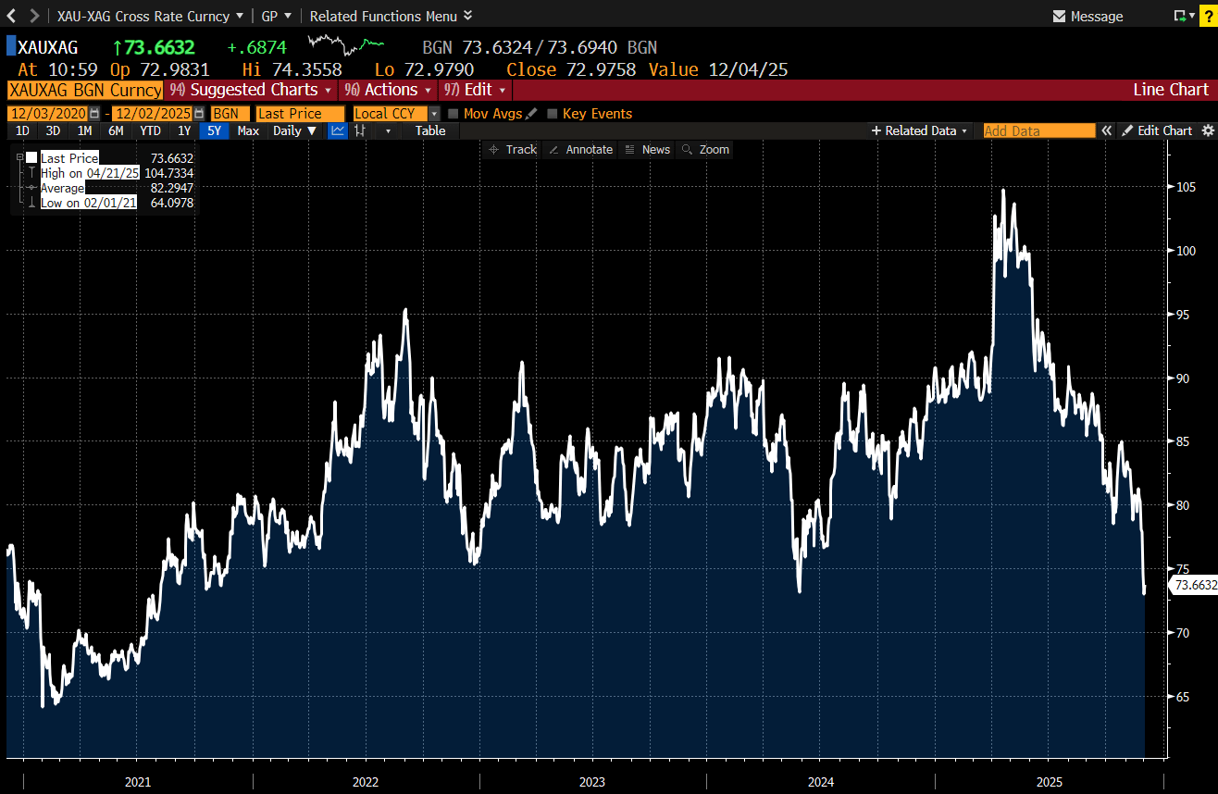Enable the Key Events checkbox
The image size is (1218, 794).
(553, 113)
